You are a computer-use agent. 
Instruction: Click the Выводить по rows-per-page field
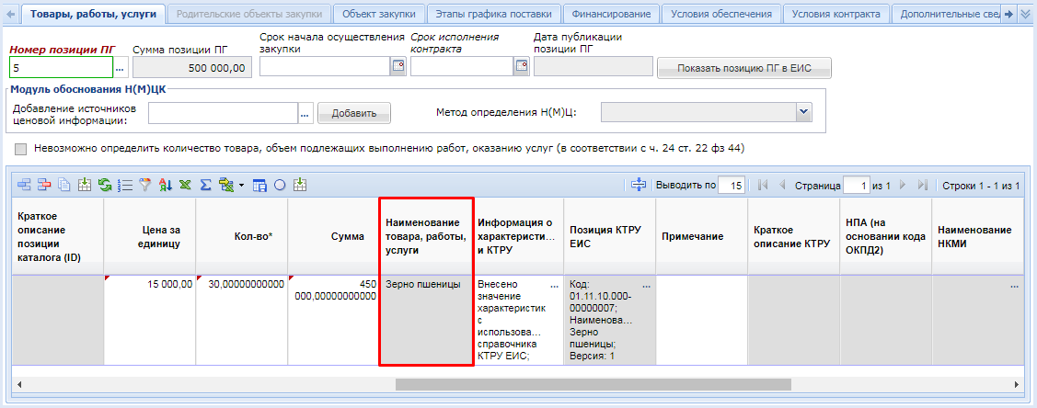pyautogui.click(x=732, y=185)
